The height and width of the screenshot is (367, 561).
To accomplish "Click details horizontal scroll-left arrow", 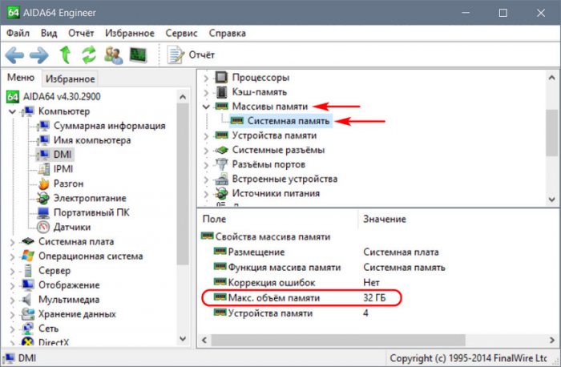I will pyautogui.click(x=204, y=340).
